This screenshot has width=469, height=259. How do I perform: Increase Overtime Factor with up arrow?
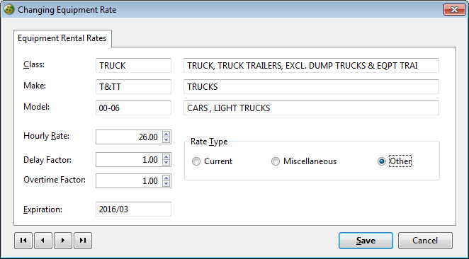tap(166, 178)
